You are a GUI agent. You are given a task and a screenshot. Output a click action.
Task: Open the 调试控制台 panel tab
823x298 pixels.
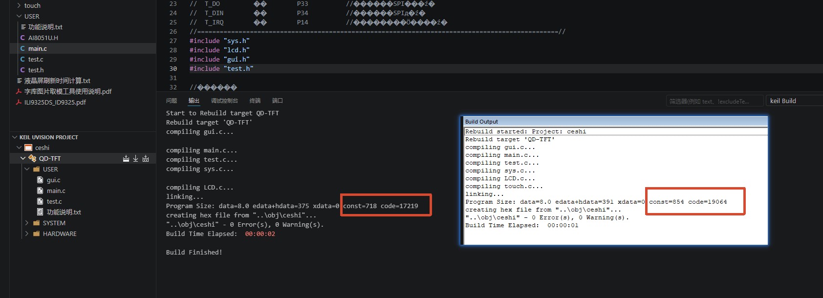224,101
